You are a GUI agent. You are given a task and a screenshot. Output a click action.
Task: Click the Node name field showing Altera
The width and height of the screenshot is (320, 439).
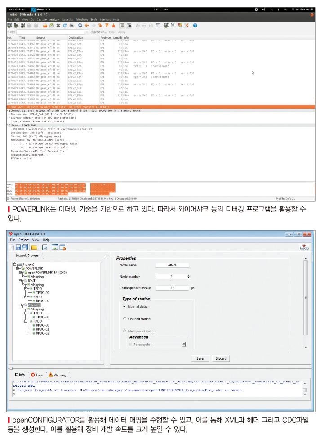[x=172, y=265]
